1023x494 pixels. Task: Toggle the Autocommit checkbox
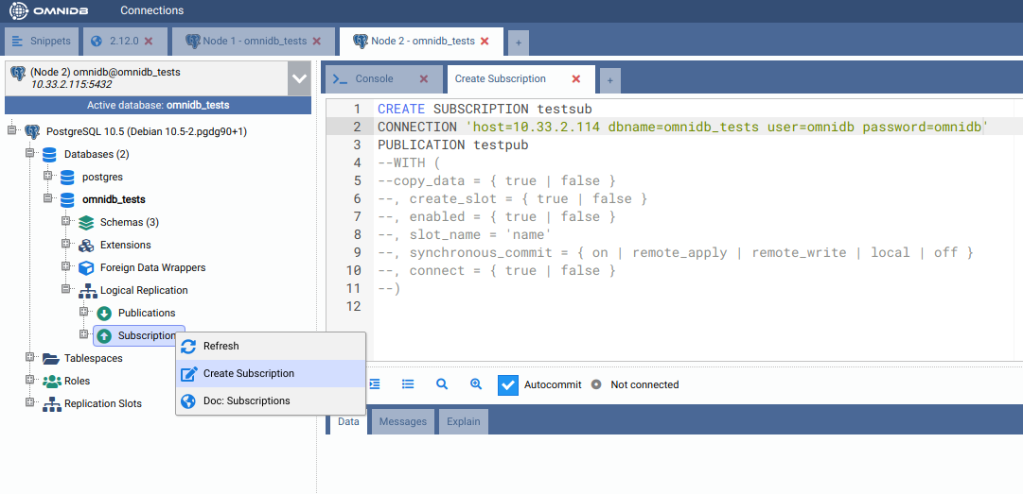coord(508,384)
